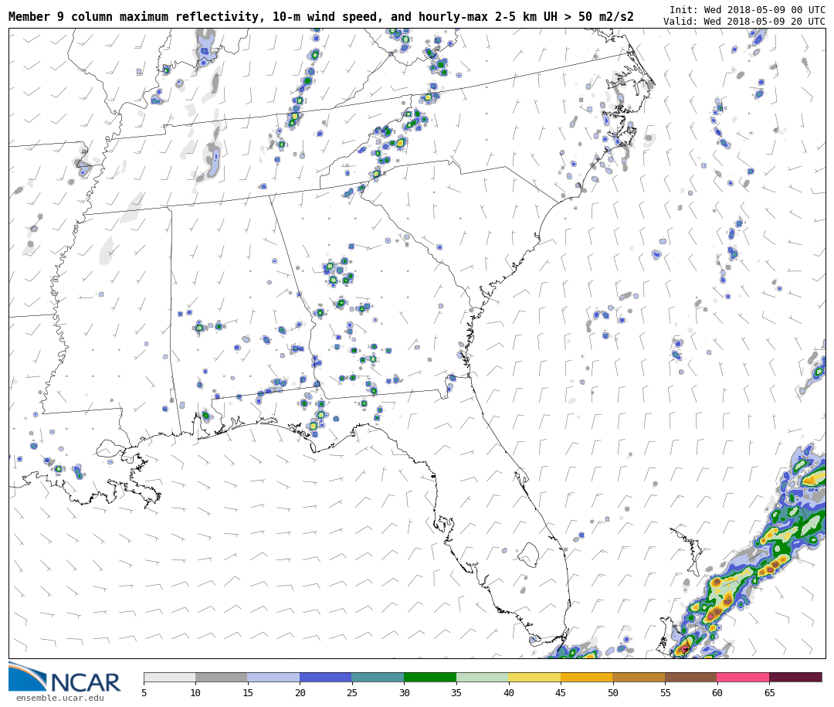
Task: Pick the dark brown 55-60 dBZ swatch
Action: tap(690, 677)
